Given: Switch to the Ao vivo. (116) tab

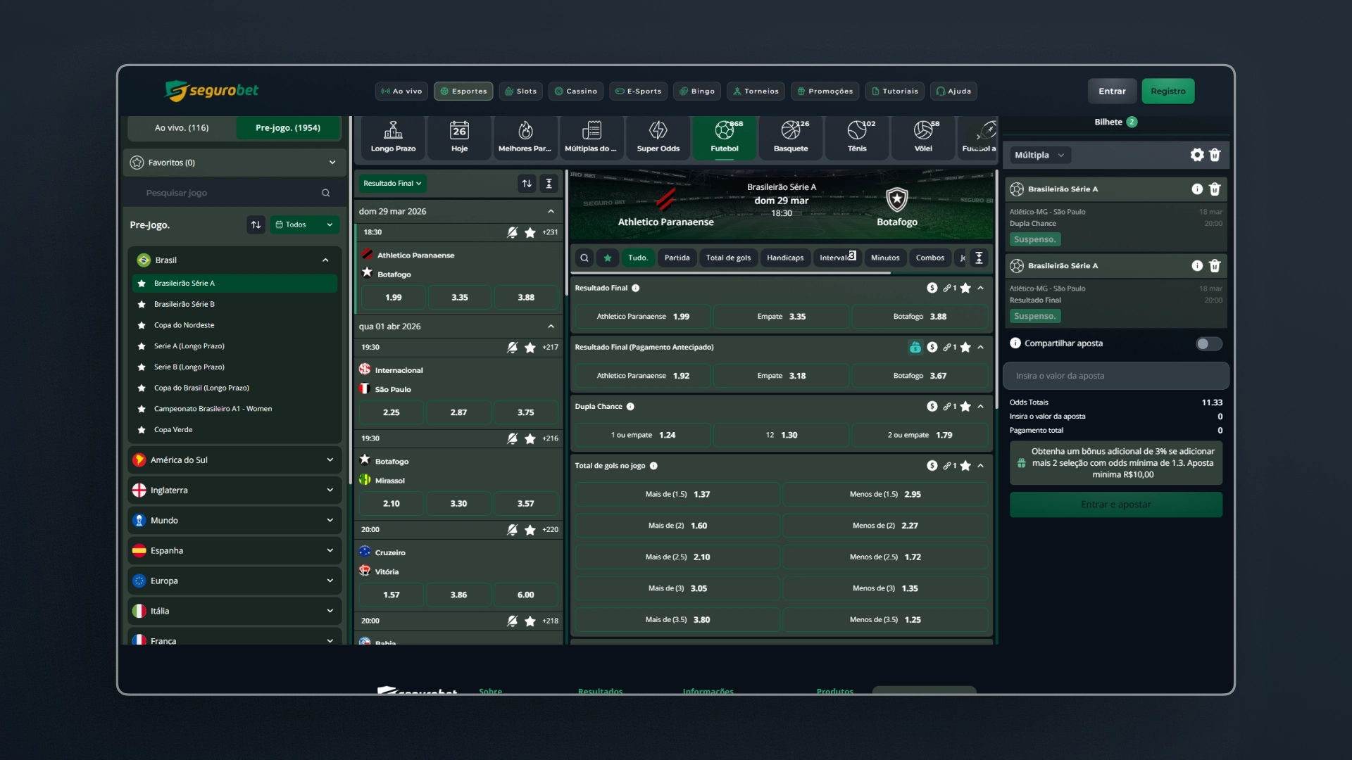Looking at the screenshot, I should tap(182, 128).
